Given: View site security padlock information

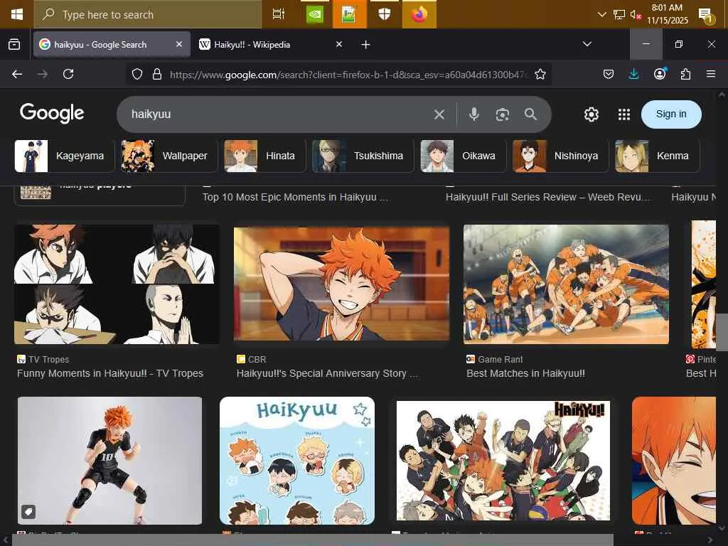Looking at the screenshot, I should (157, 74).
